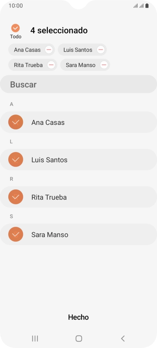Uncheck Rita Trueba contact checkmark

pyautogui.click(x=16, y=197)
